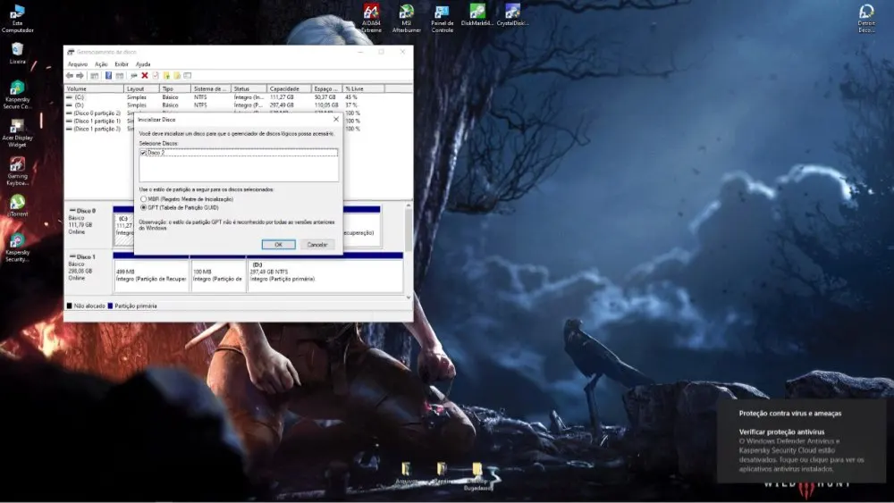This screenshot has height=503, width=894.
Task: Sort by the Volume column header
Action: coord(94,88)
